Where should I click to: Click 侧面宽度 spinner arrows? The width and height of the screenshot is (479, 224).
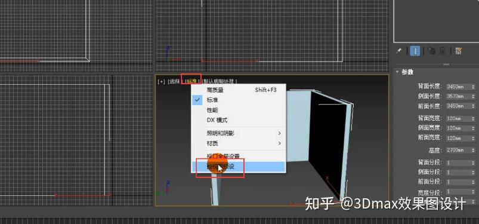[473, 128]
